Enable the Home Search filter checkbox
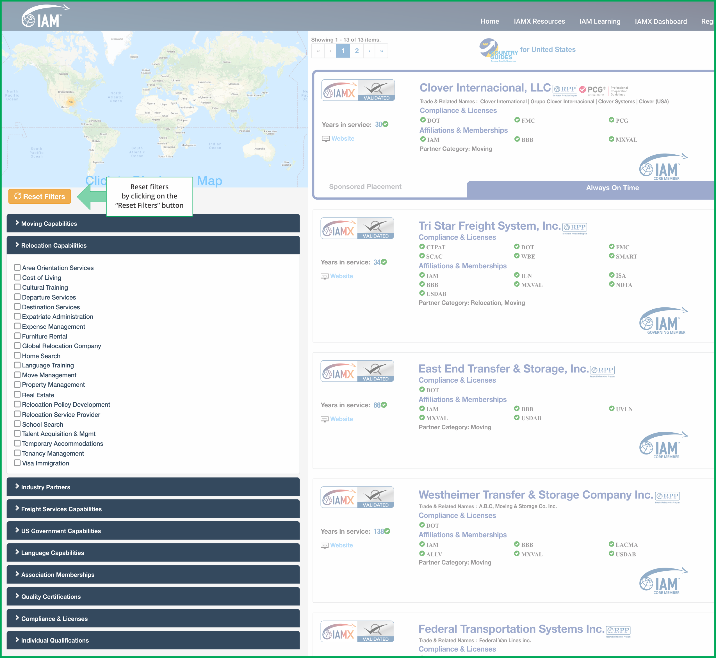 (17, 356)
